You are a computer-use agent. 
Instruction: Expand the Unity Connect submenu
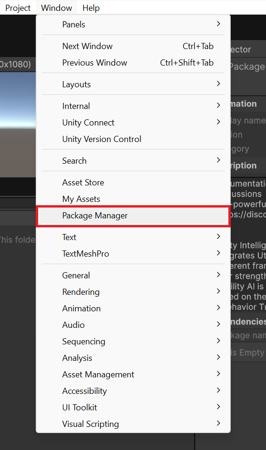[x=133, y=123]
